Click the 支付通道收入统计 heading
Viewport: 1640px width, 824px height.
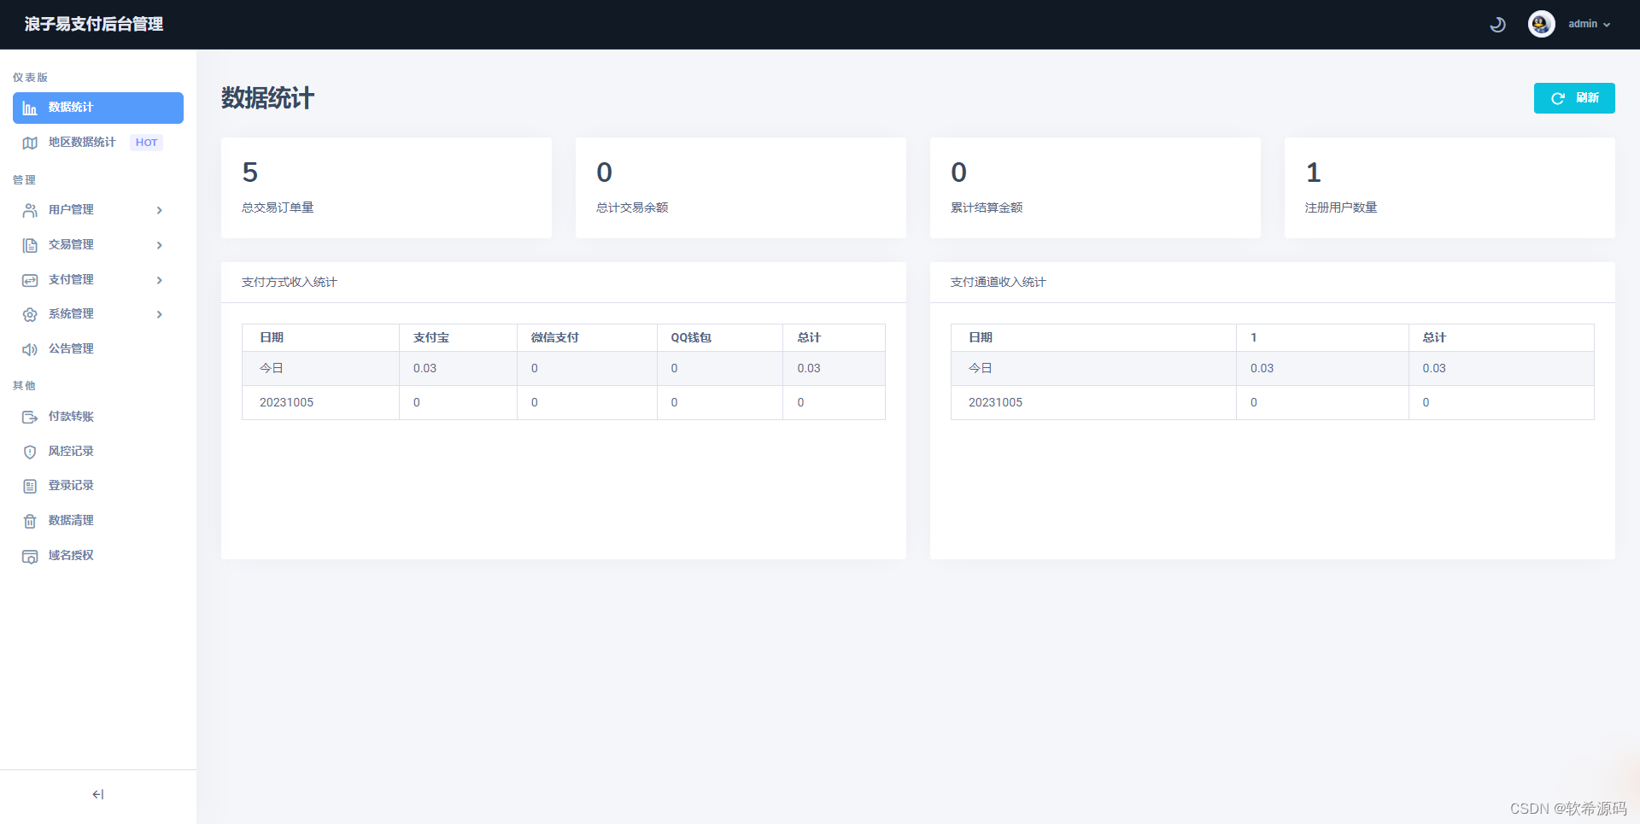(999, 282)
